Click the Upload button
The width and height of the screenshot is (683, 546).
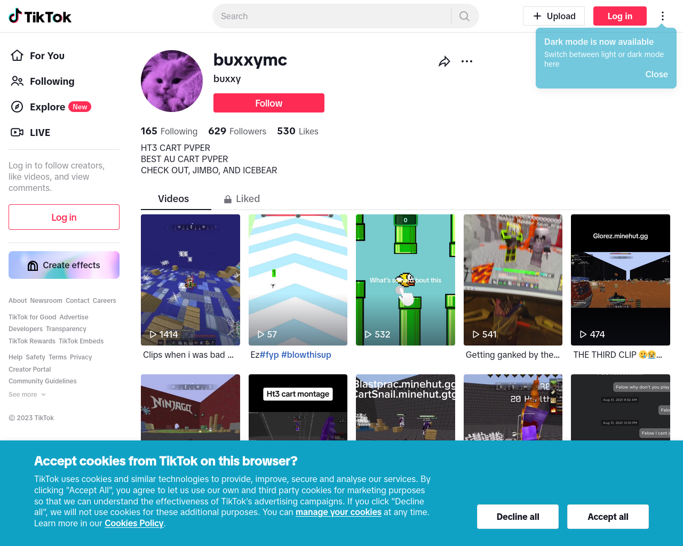(554, 16)
